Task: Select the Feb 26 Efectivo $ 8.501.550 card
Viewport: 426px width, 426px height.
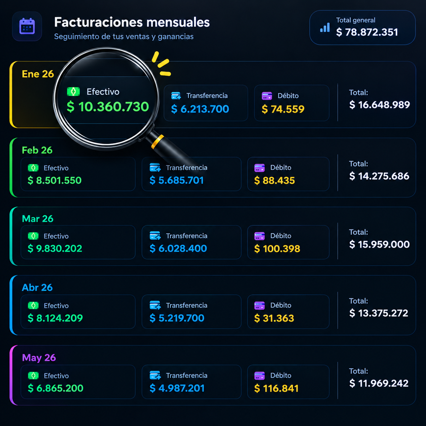Action: tap(78, 174)
